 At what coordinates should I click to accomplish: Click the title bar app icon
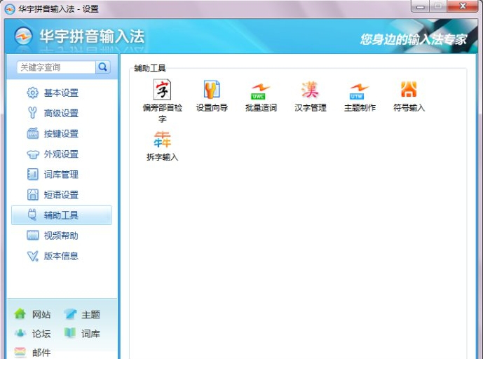[x=10, y=9]
